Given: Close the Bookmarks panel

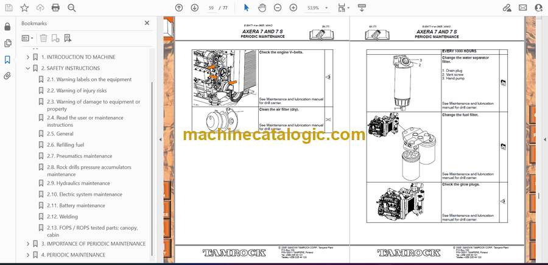Looking at the screenshot, I should pos(147,23).
